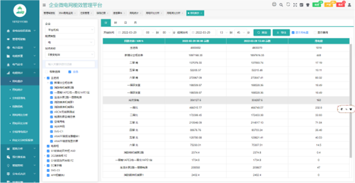Click the teal query button with magnifier
Screen dimensions: 355x183
click(262, 32)
